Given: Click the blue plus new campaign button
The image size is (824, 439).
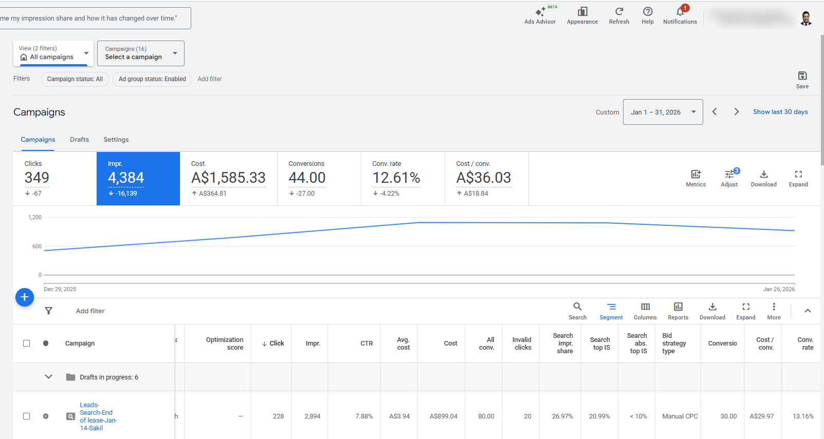Looking at the screenshot, I should [x=25, y=297].
